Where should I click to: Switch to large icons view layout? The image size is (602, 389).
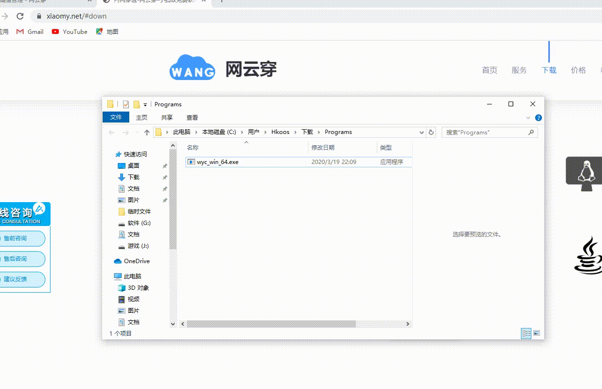coord(537,334)
